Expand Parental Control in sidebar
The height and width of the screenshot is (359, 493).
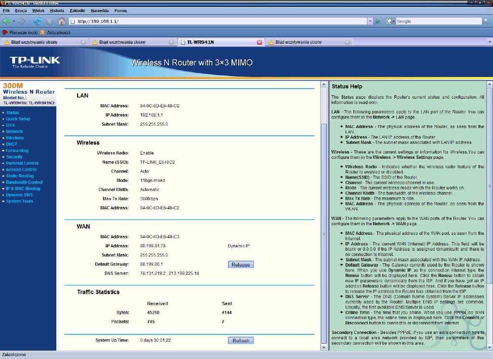coord(22,163)
